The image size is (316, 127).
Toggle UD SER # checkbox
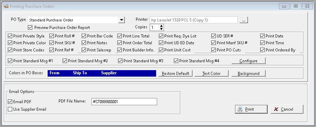click(x=213, y=36)
